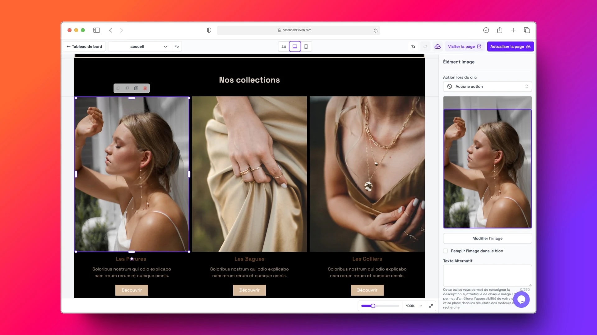597x335 pixels.
Task: Open the page settings edit icon
Action: [x=177, y=47]
